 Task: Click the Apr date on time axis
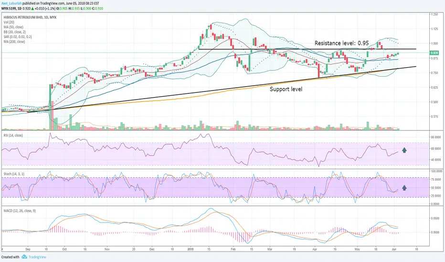click(315, 249)
